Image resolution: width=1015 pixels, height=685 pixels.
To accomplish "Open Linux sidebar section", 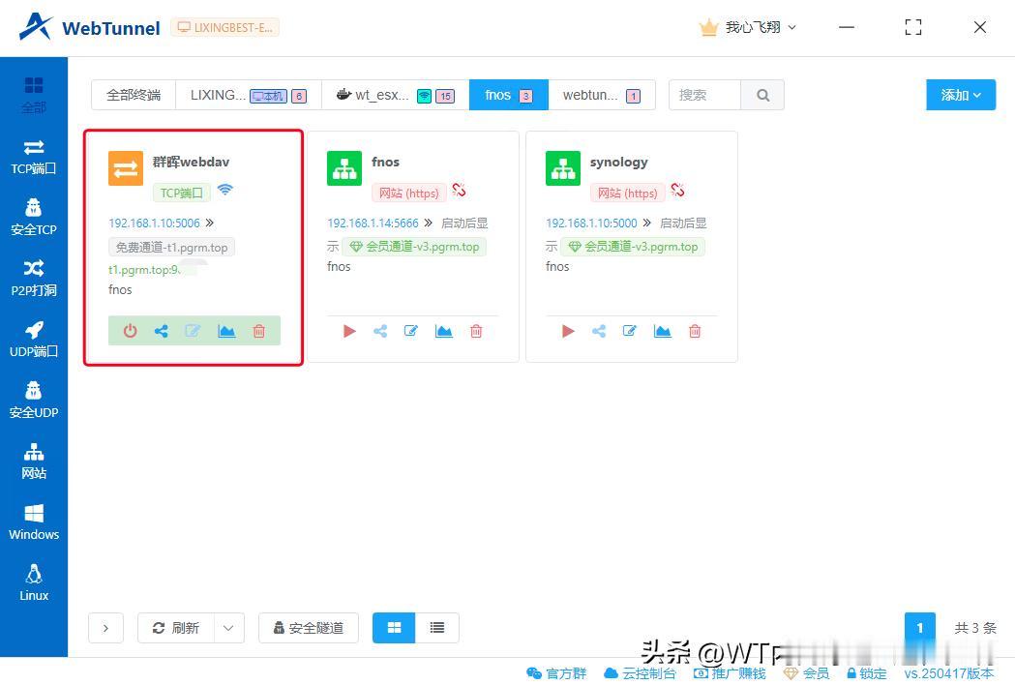I will point(34,583).
